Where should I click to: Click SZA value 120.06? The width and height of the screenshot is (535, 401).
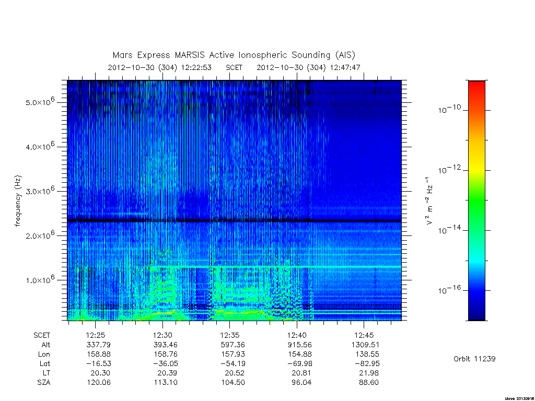point(99,383)
